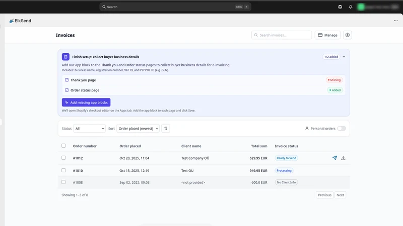The height and width of the screenshot is (226, 403).
Task: Click client name Test OÜ
Action: (187, 171)
